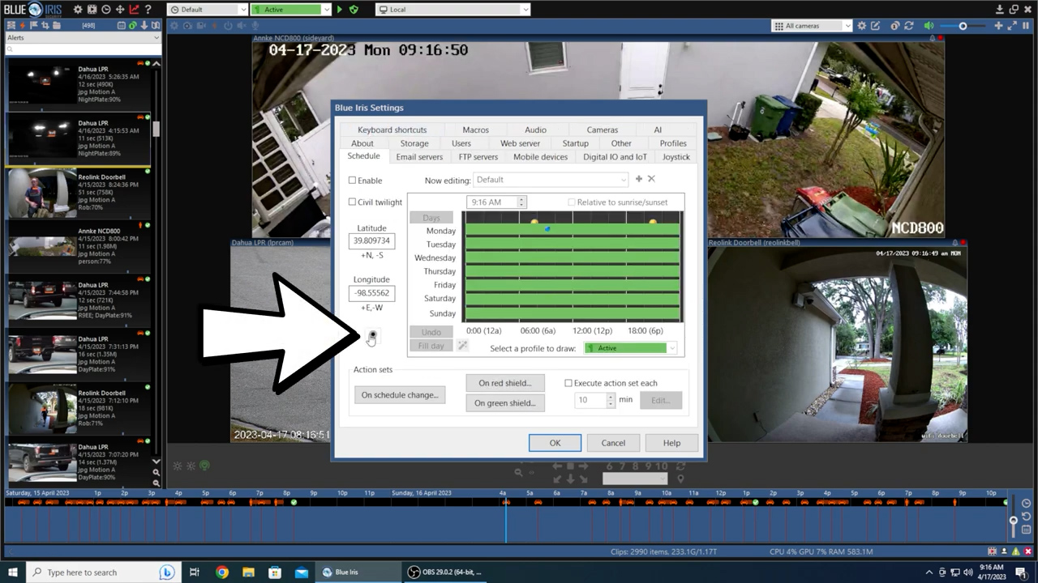Viewport: 1038px width, 583px height.
Task: Toggle Civil twilight checkbox
Action: coord(352,202)
